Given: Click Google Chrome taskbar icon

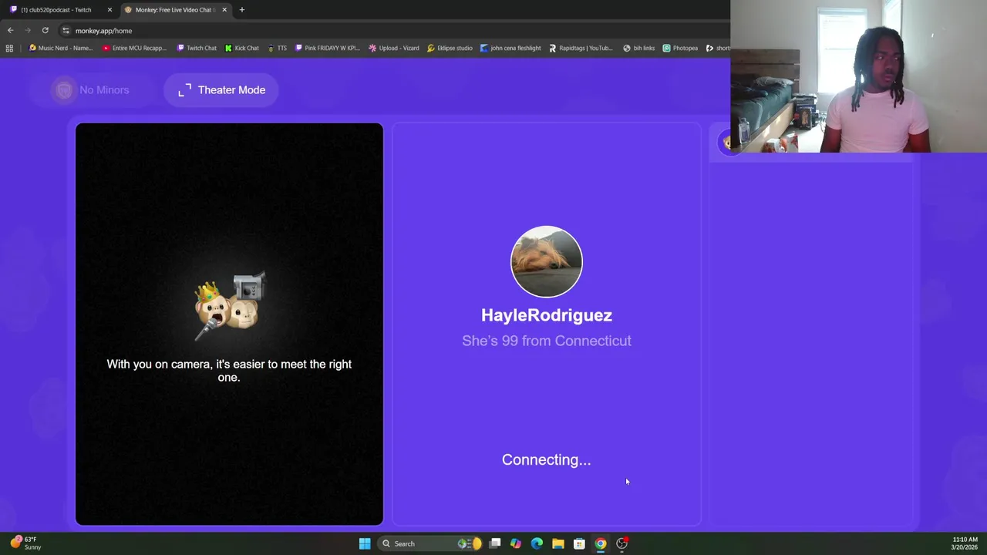Looking at the screenshot, I should coord(600,543).
